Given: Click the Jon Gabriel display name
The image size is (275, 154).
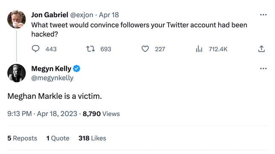Looking at the screenshot, I should pos(49,15).
